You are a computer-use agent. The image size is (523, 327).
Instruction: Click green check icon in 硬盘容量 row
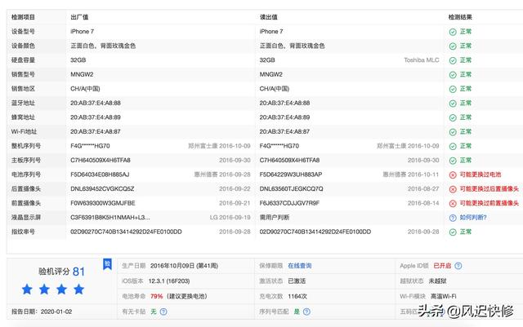(x=453, y=60)
